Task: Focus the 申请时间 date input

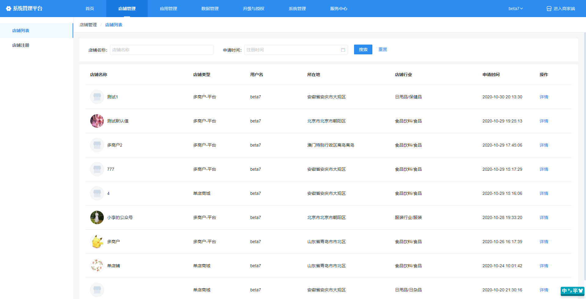Action: (296, 50)
